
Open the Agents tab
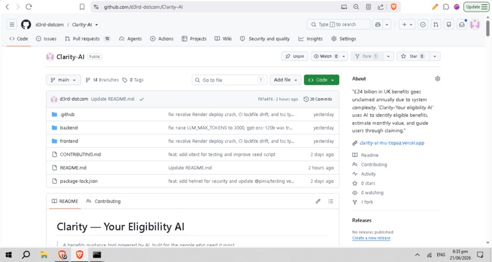[131, 39]
